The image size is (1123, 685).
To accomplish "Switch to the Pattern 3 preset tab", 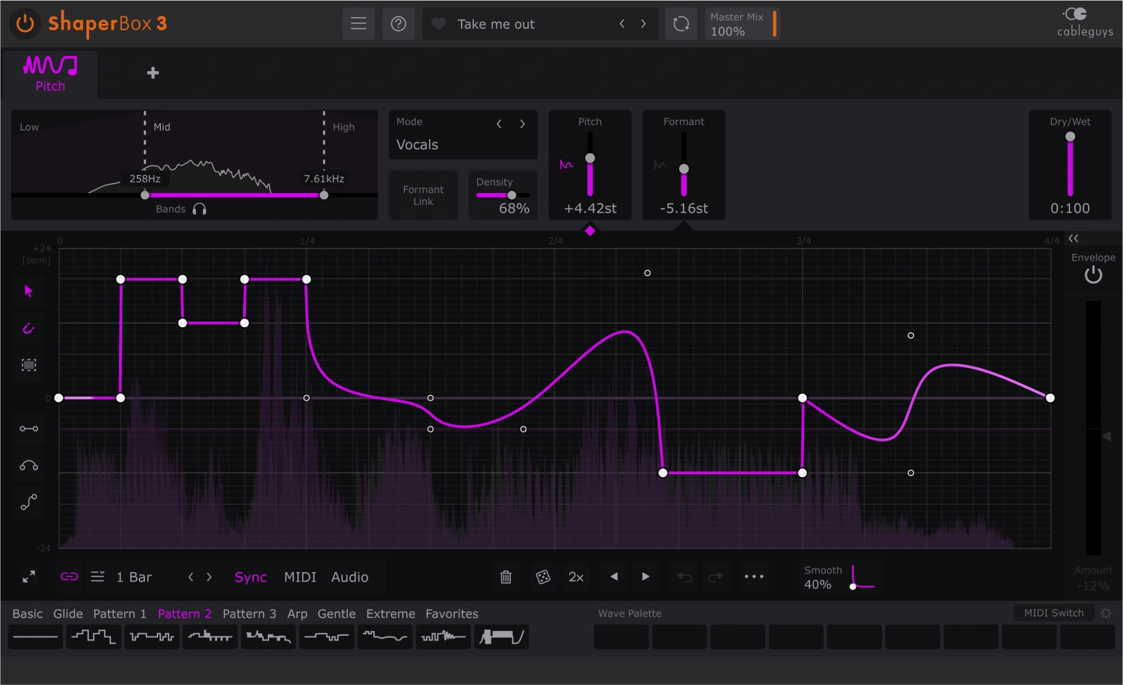I will 249,614.
